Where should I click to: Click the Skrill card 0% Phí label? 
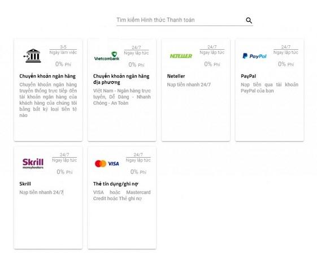(64, 172)
